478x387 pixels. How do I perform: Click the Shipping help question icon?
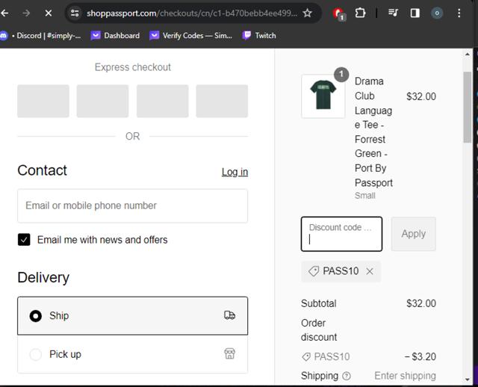(347, 376)
